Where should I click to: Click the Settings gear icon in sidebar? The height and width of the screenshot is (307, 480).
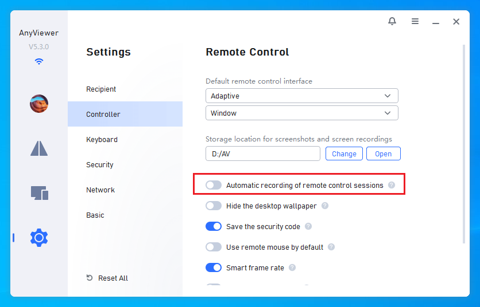click(39, 237)
